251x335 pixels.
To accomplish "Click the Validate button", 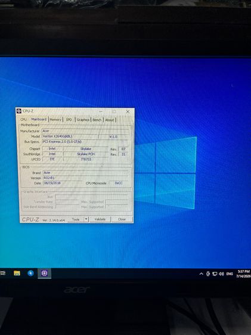I will coord(100,219).
